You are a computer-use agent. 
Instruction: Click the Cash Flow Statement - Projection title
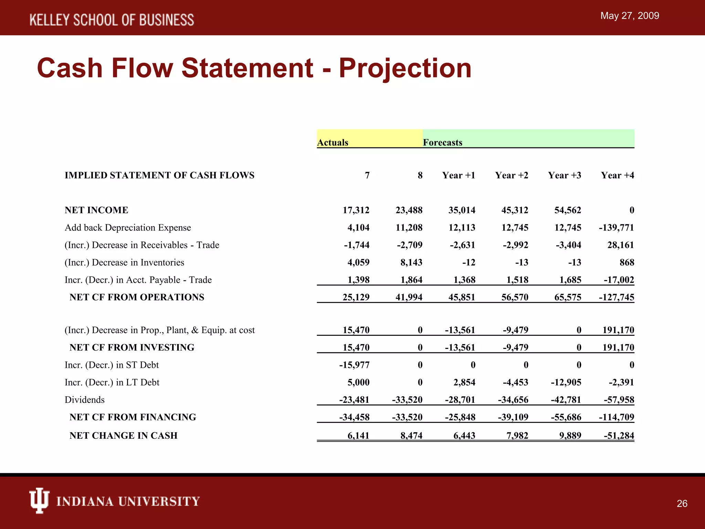point(254,68)
